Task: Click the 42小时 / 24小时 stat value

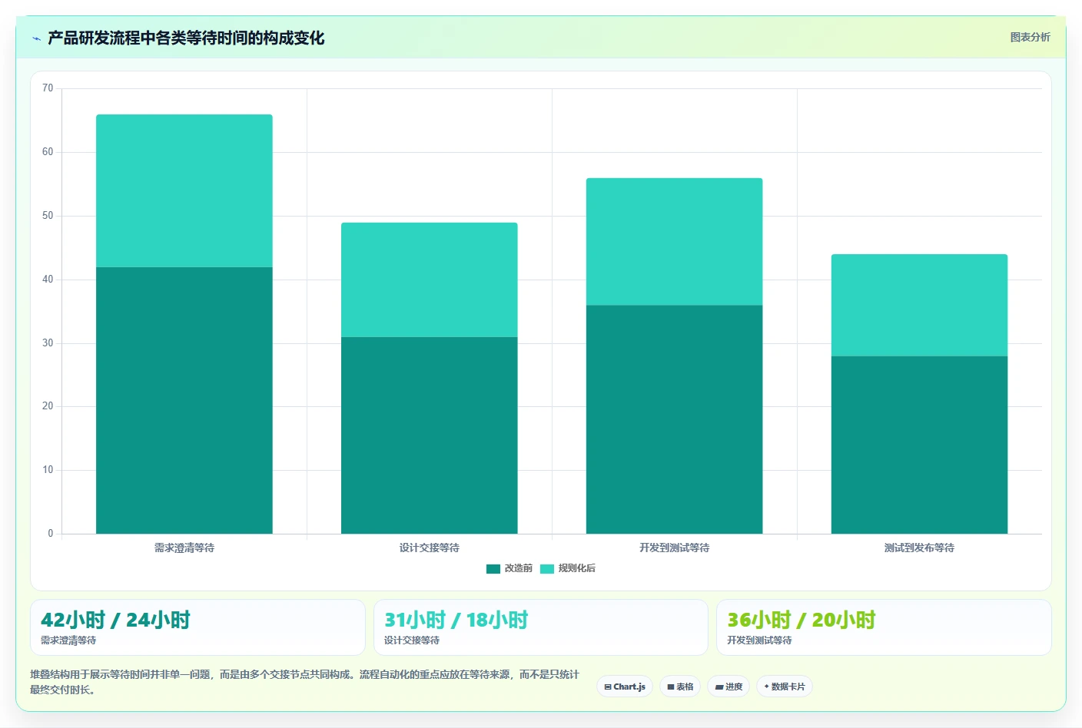Action: 115,620
